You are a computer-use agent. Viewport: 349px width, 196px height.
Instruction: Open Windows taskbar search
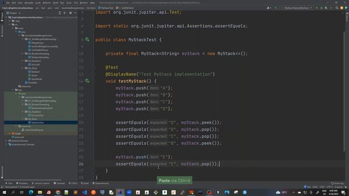click(x=13, y=192)
